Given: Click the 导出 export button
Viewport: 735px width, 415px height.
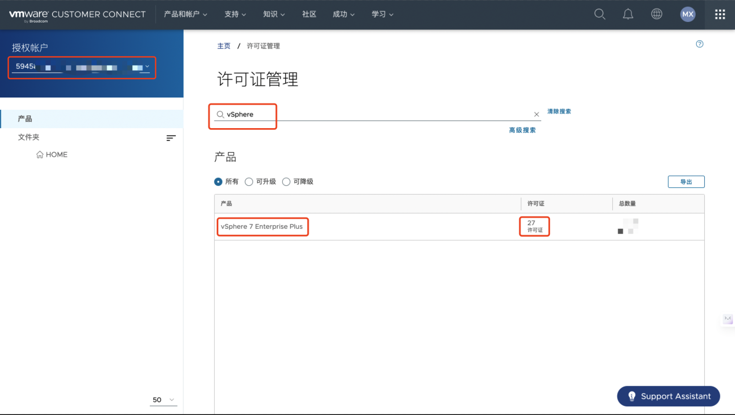Looking at the screenshot, I should (686, 182).
